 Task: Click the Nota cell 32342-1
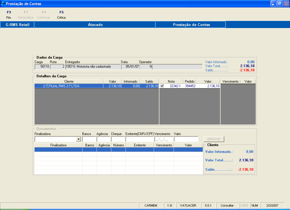175,86
